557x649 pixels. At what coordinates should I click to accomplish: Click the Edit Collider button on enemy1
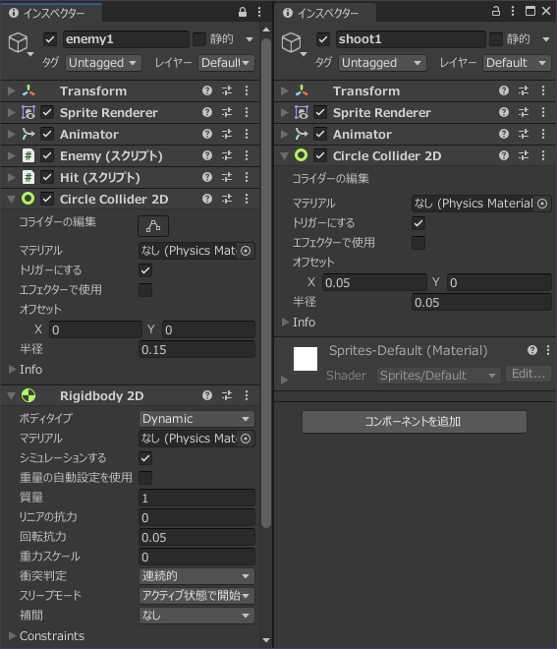(x=153, y=226)
